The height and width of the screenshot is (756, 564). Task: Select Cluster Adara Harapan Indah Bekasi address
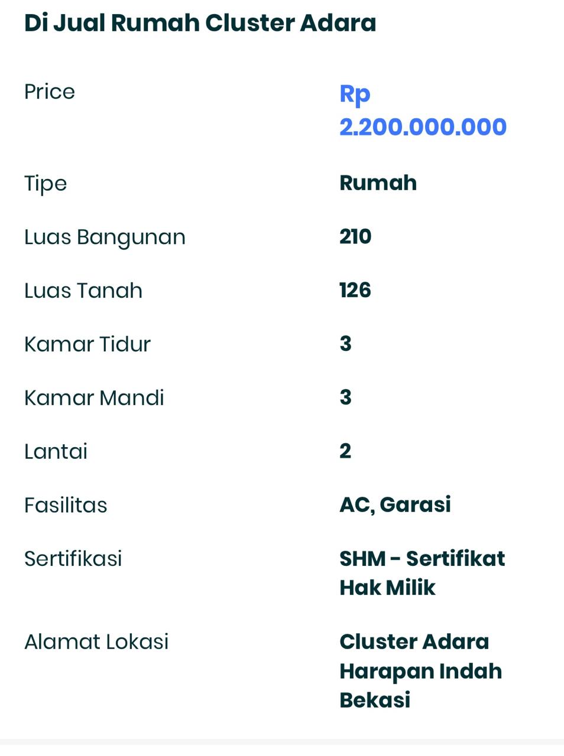[420, 671]
